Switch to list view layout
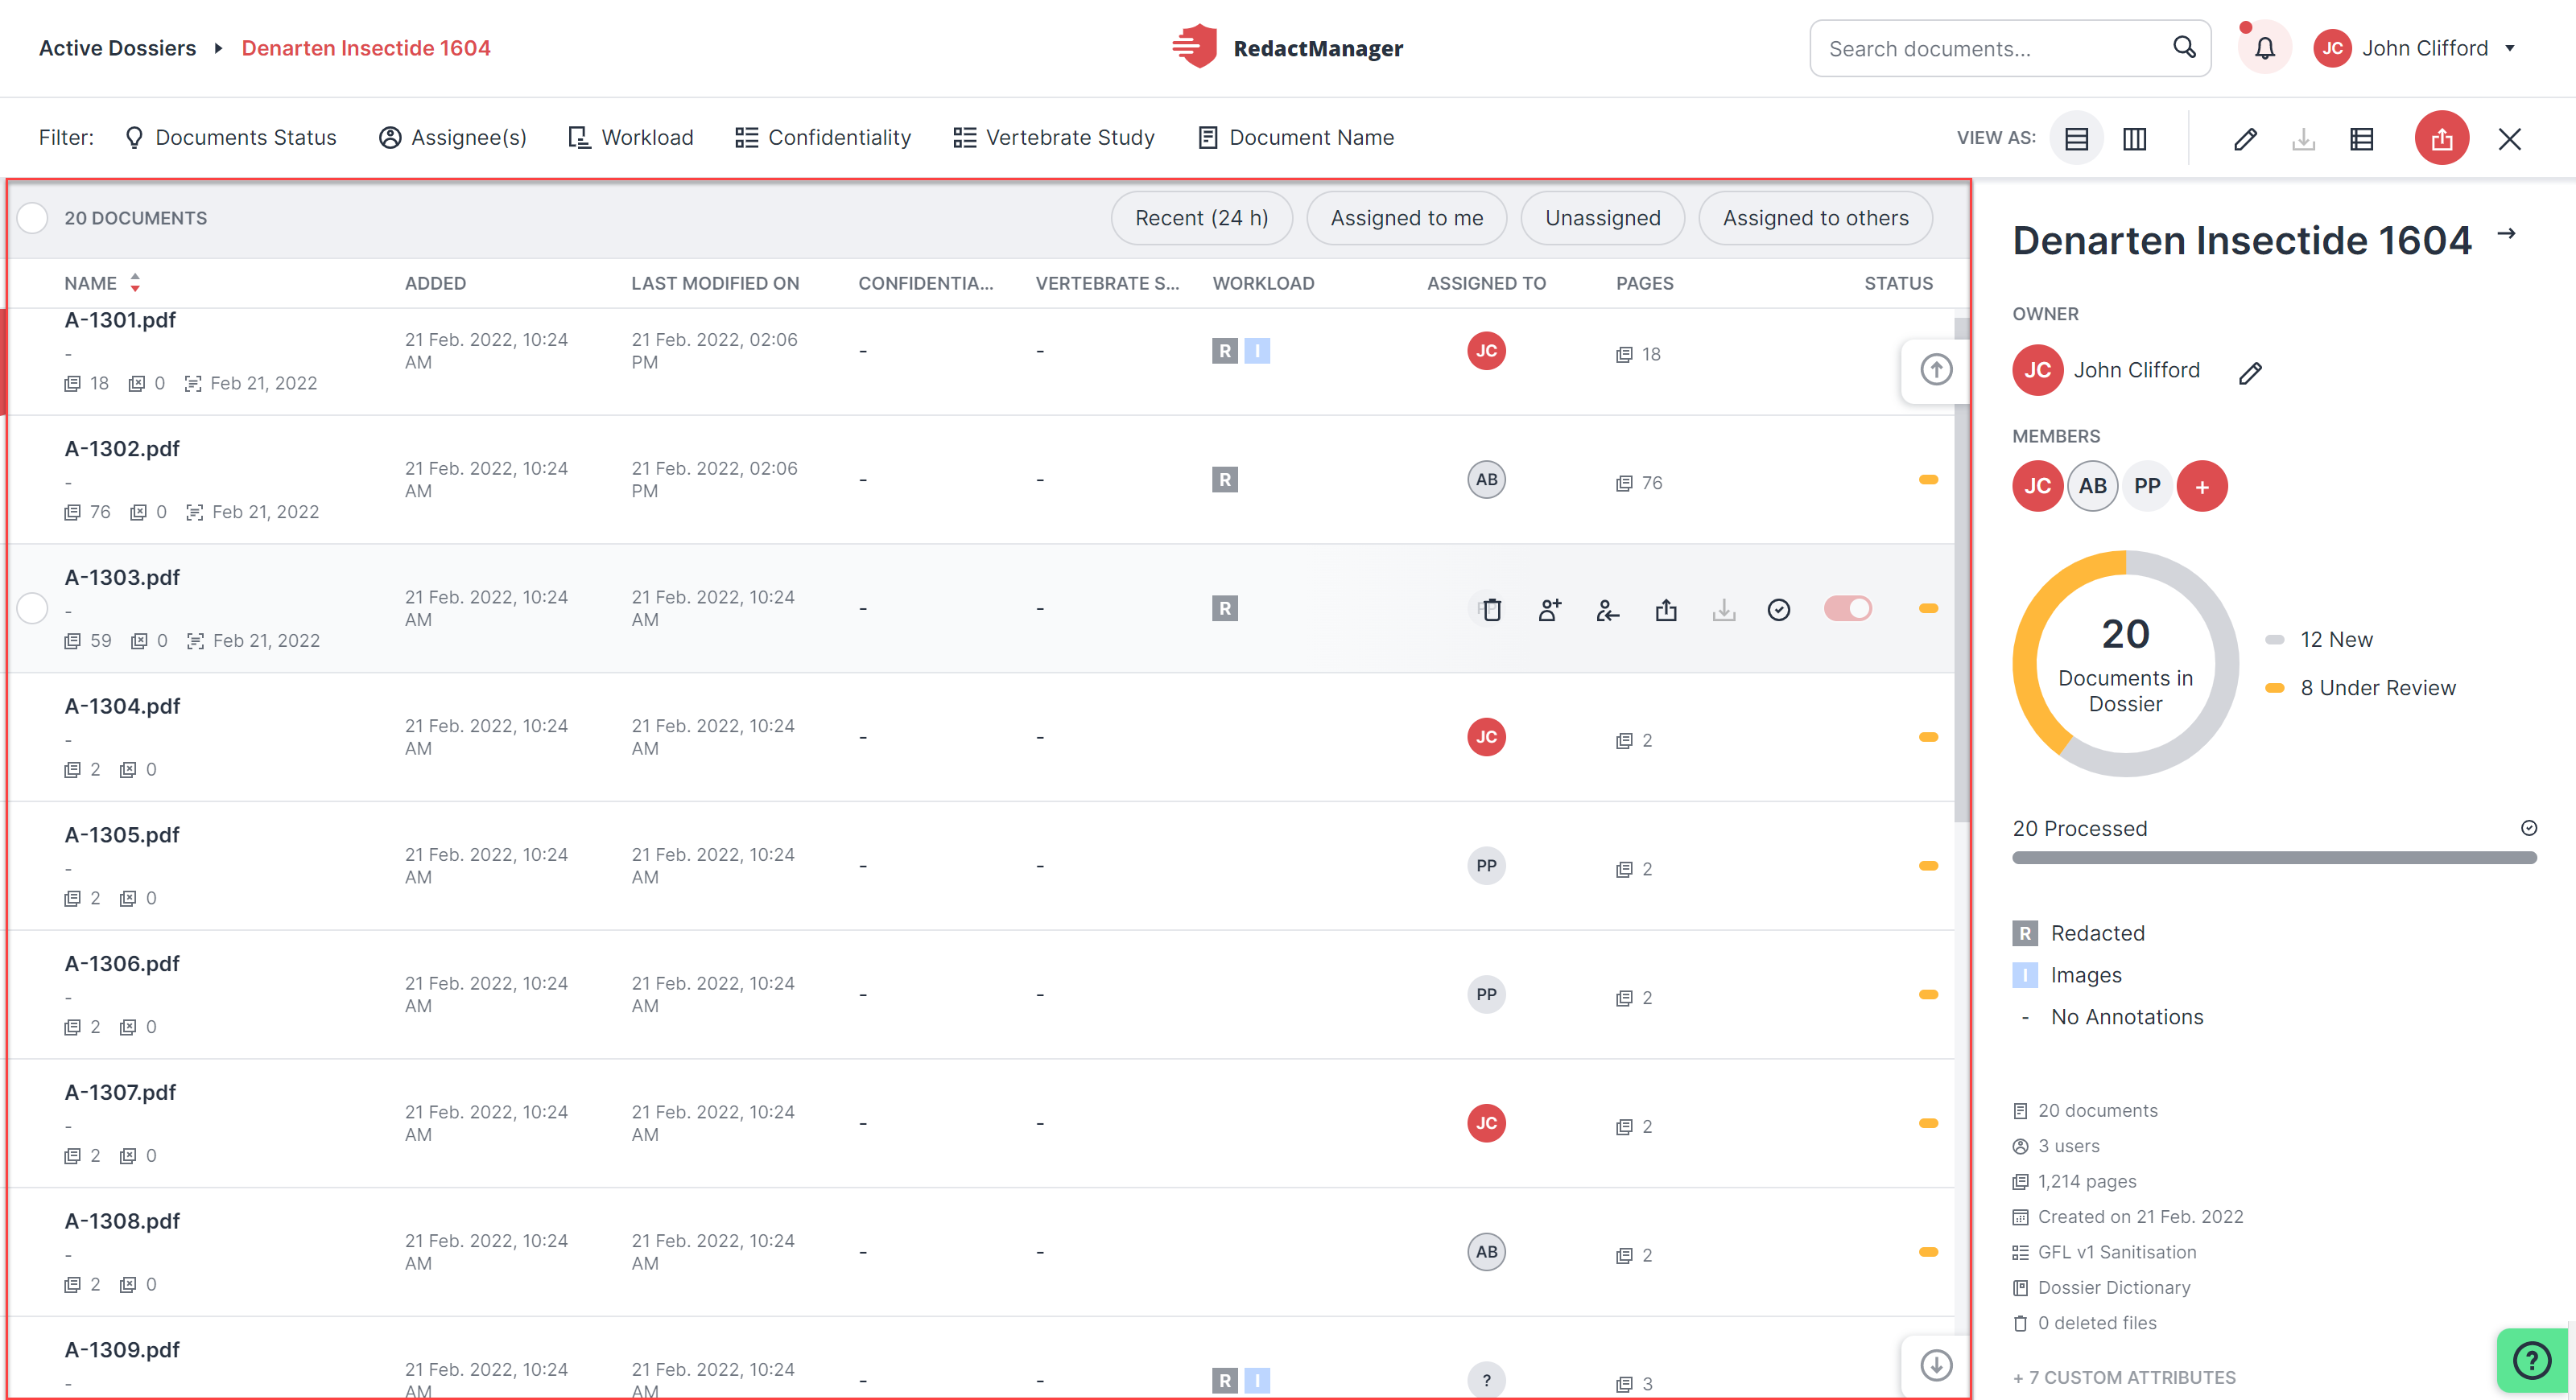 point(2076,138)
